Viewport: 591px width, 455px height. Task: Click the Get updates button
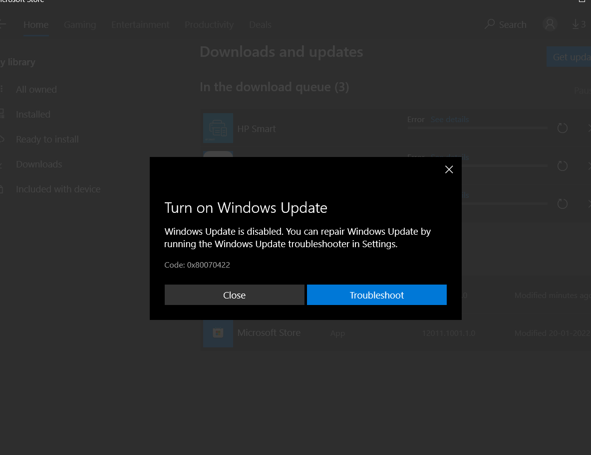pyautogui.click(x=569, y=57)
